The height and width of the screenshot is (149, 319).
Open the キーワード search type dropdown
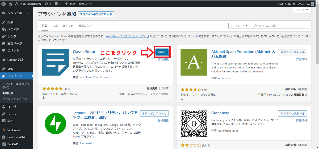point(239,26)
